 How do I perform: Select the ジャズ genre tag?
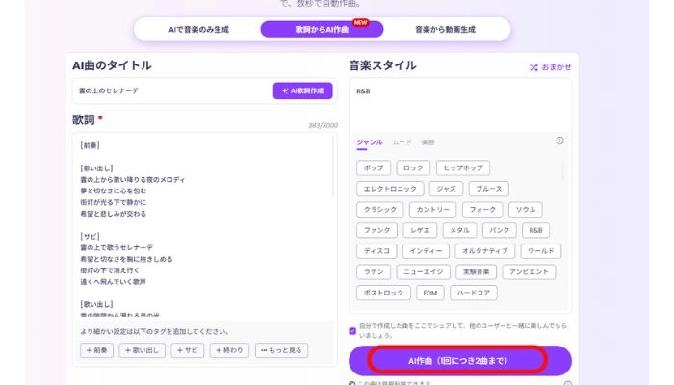(x=446, y=189)
